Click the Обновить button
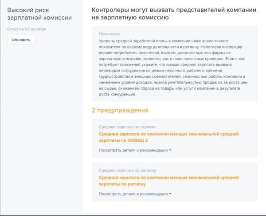 pos(21,40)
